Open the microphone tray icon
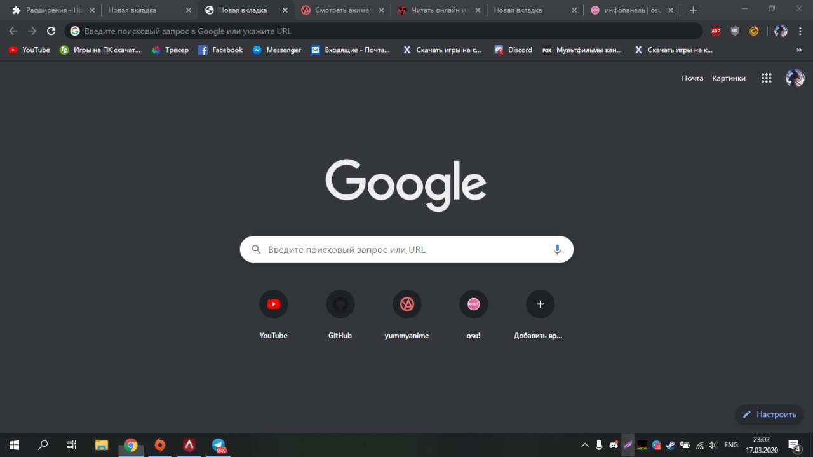The height and width of the screenshot is (457, 813). pos(599,445)
